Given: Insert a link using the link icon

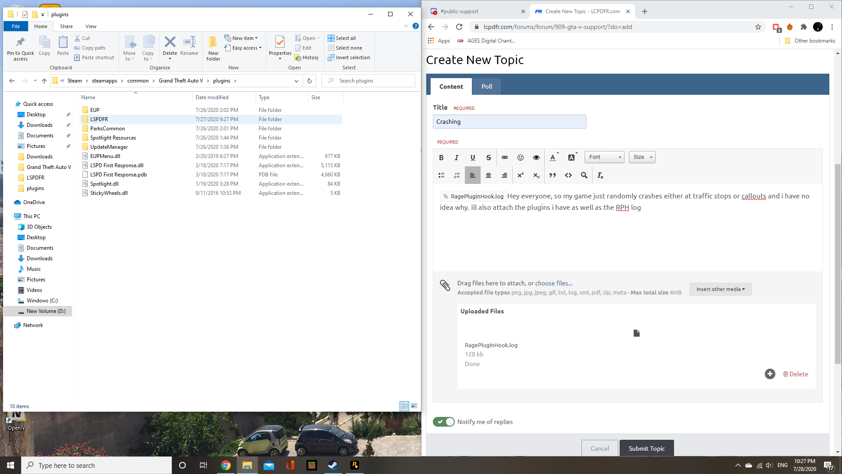Looking at the screenshot, I should 505,158.
